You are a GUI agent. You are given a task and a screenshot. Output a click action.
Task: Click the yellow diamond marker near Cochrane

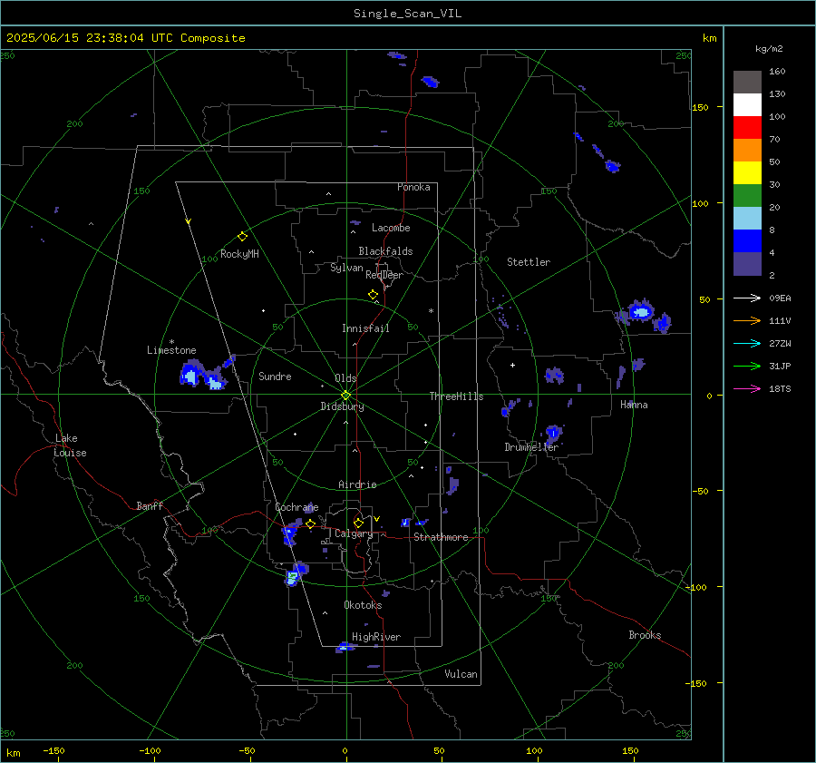[310, 523]
